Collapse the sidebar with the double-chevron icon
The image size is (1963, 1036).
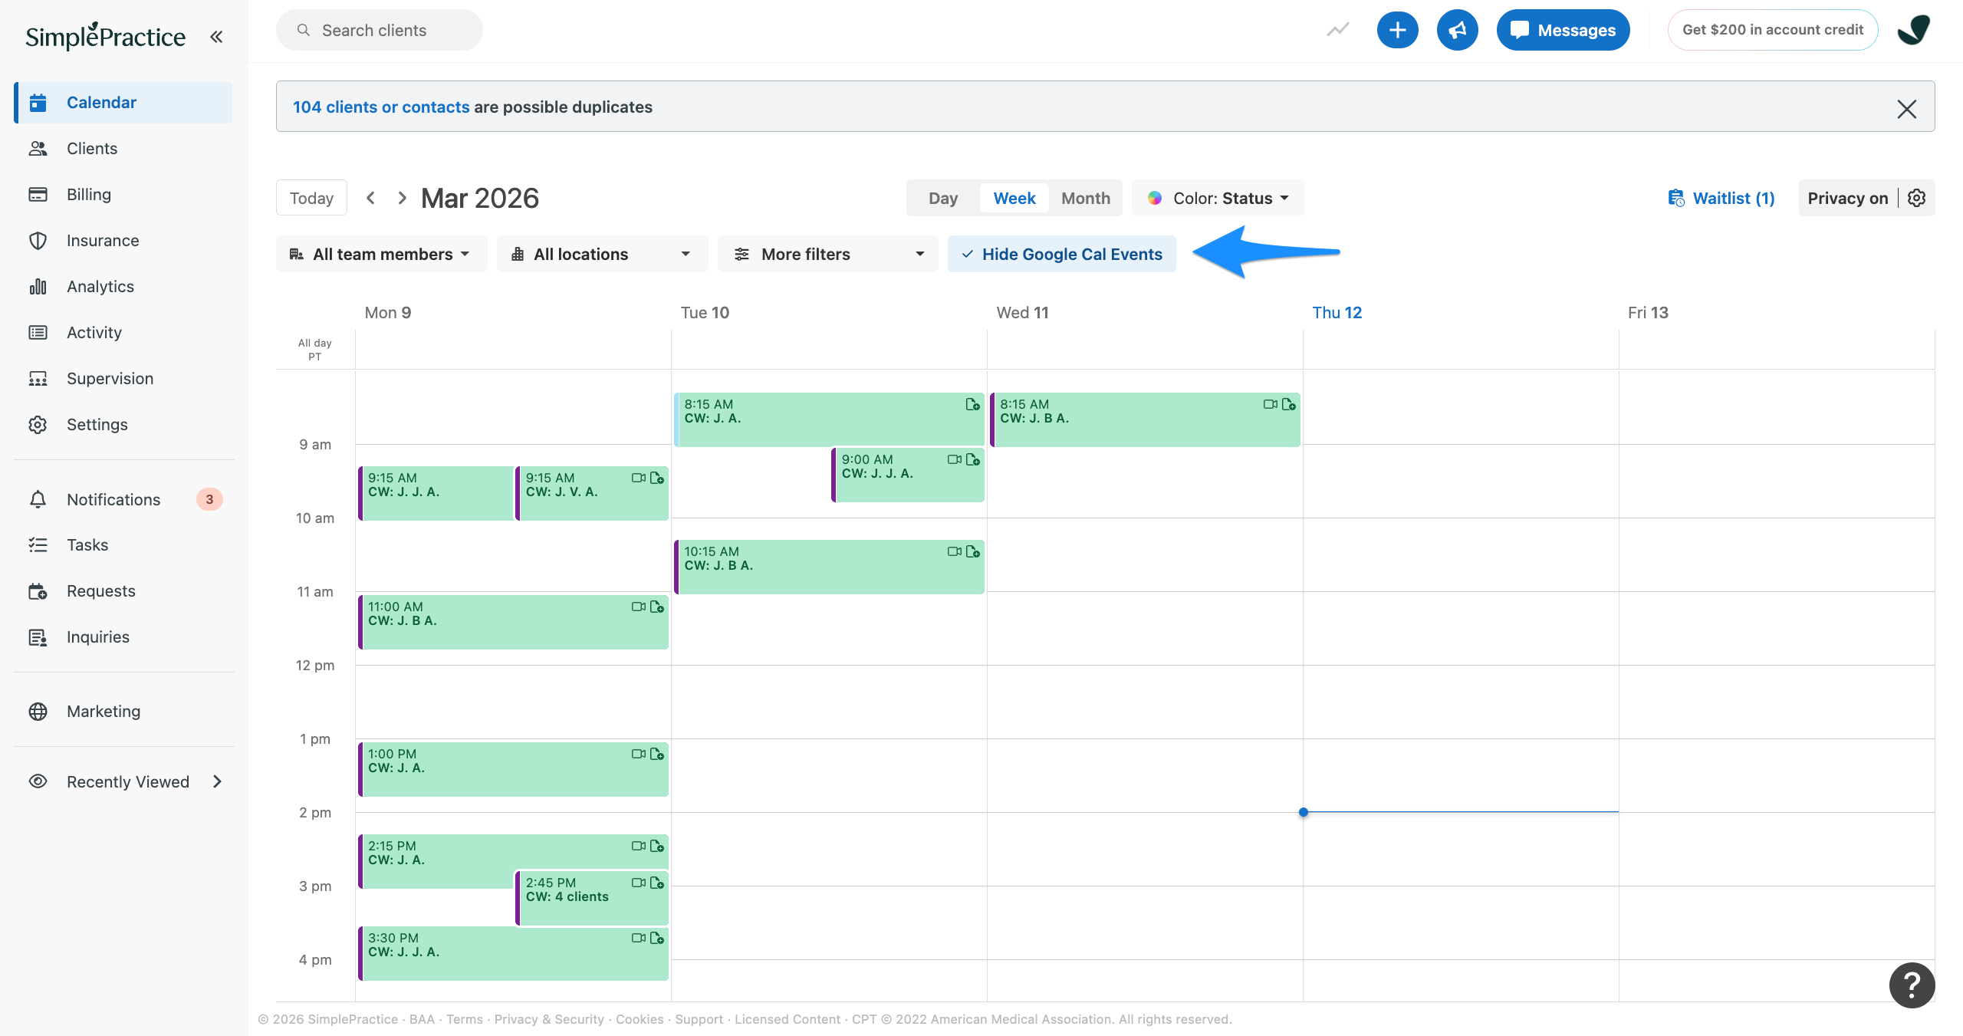click(216, 36)
